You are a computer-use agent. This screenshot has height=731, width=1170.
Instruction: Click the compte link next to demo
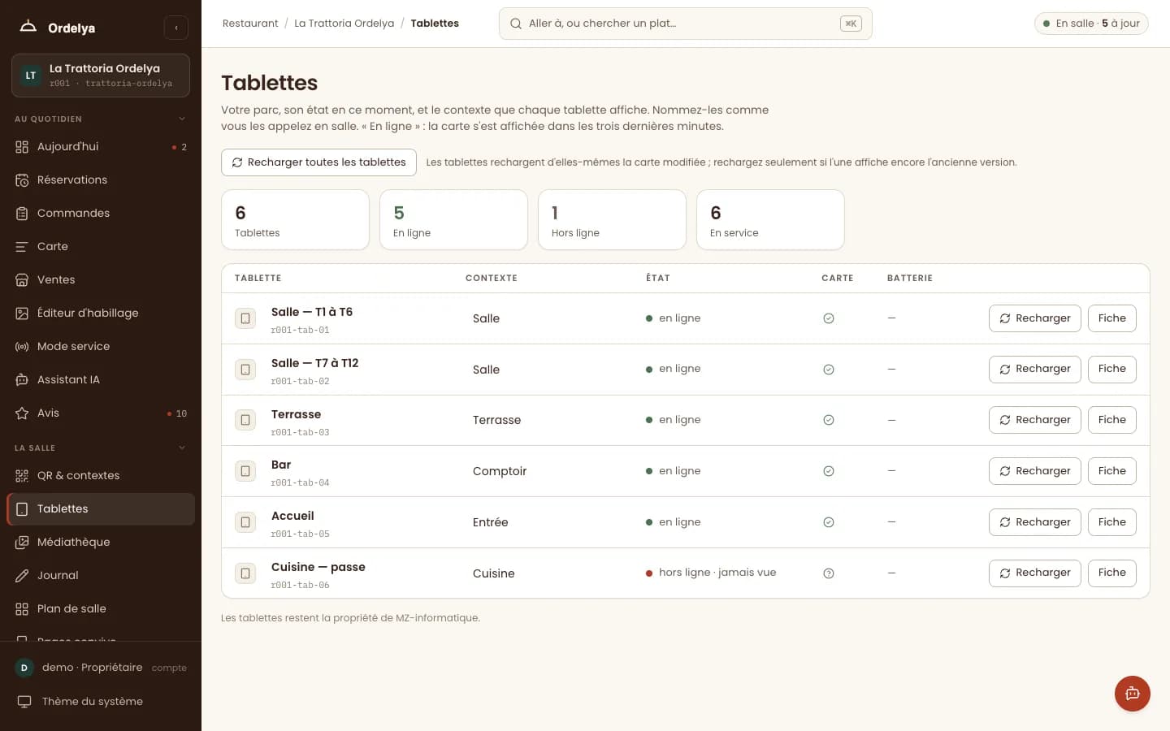click(169, 668)
